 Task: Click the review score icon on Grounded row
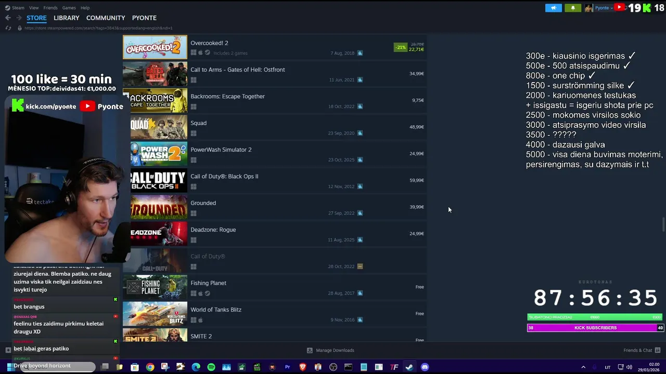click(x=360, y=213)
